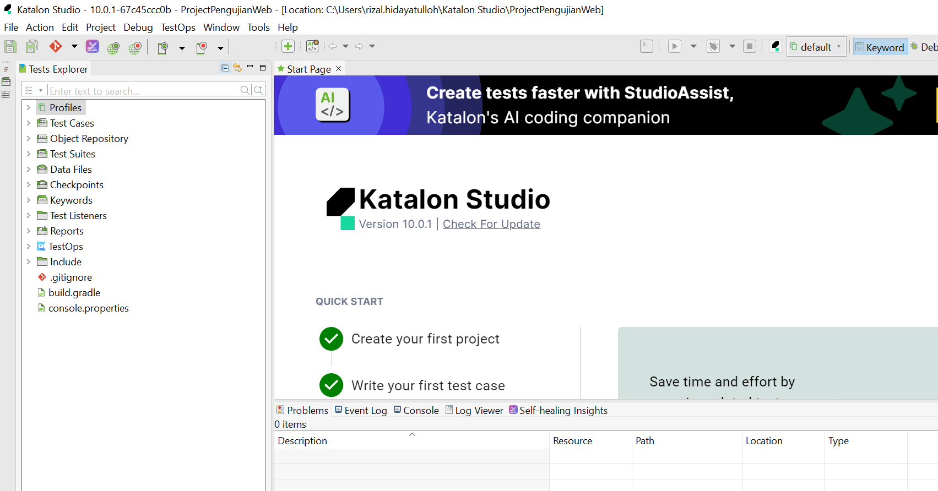
Task: Open the Record Mobile dropdown arrow
Action: coord(220,48)
